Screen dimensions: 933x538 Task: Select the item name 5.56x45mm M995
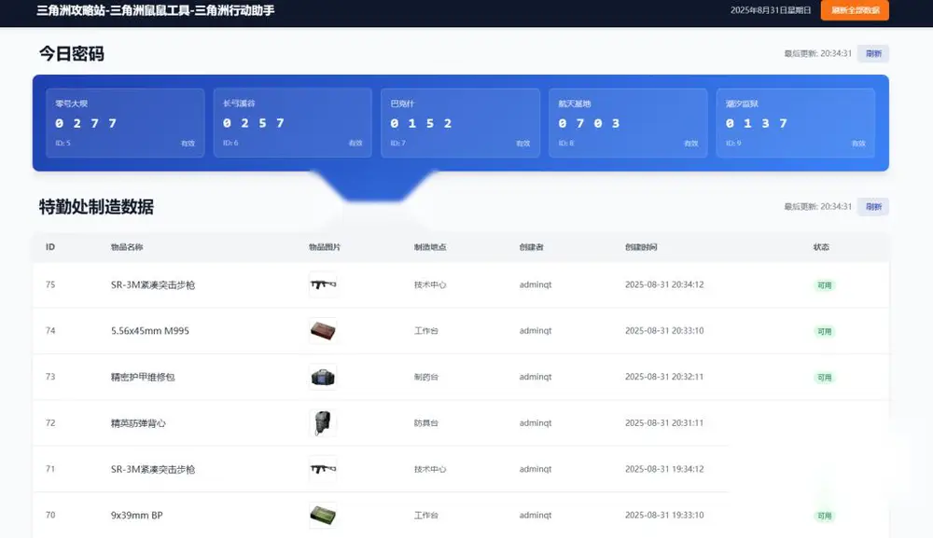(x=150, y=330)
